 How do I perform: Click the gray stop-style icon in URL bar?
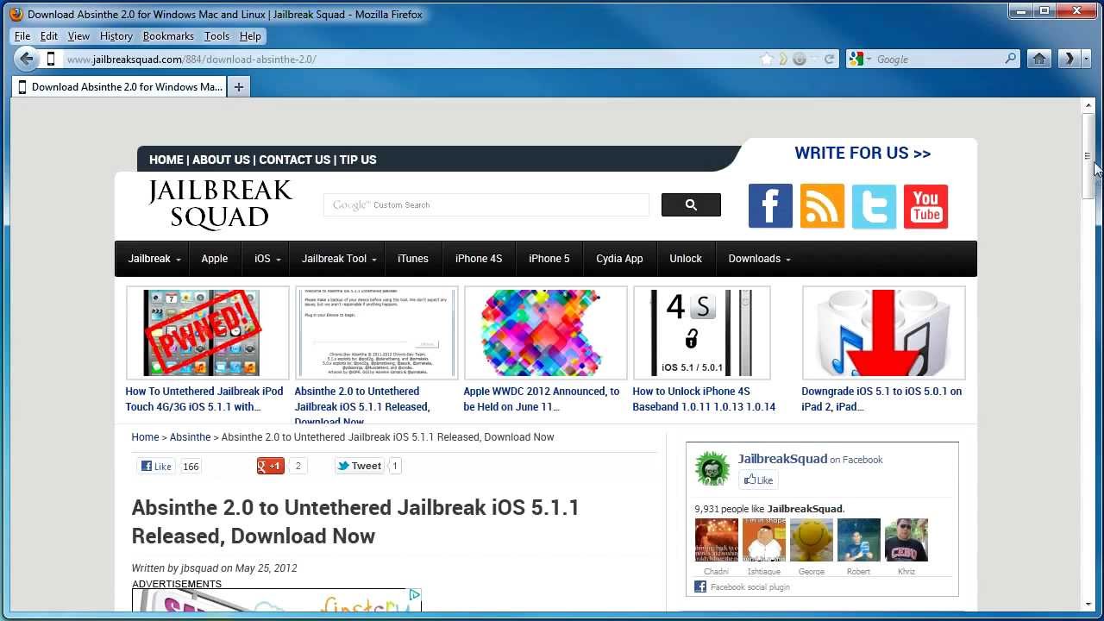click(800, 59)
